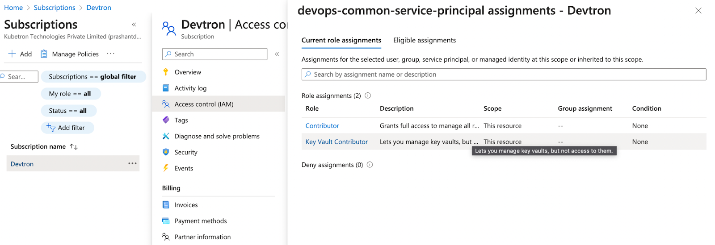Open Security menu item

click(186, 153)
